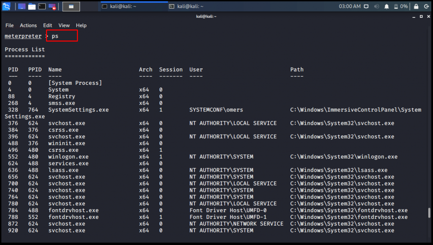This screenshot has height=245, width=433.
Task: Click the screen recorder panel icon
Action: 52,6
